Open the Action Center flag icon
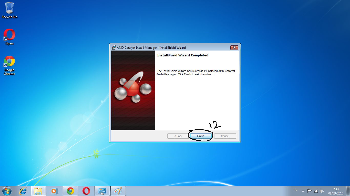The height and width of the screenshot is (196, 350). click(310, 191)
